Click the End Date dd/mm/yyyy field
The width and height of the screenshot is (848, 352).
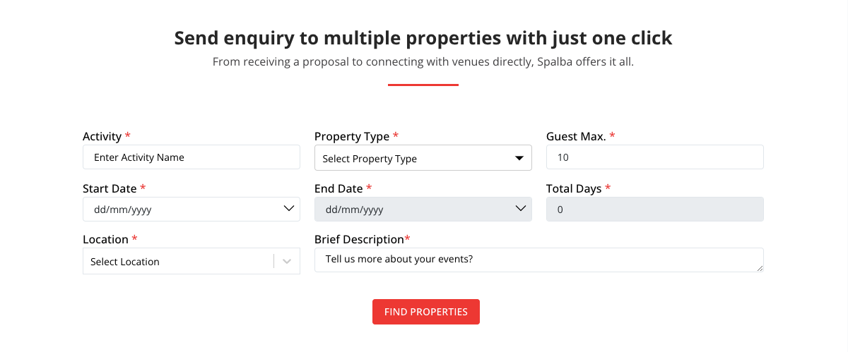pos(410,209)
